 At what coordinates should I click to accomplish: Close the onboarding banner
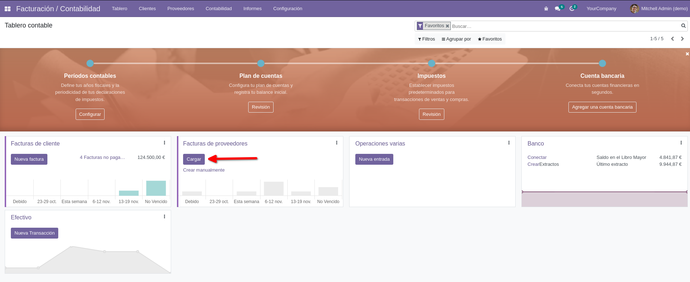click(687, 54)
